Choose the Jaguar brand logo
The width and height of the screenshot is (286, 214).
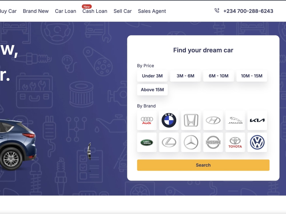click(x=235, y=120)
